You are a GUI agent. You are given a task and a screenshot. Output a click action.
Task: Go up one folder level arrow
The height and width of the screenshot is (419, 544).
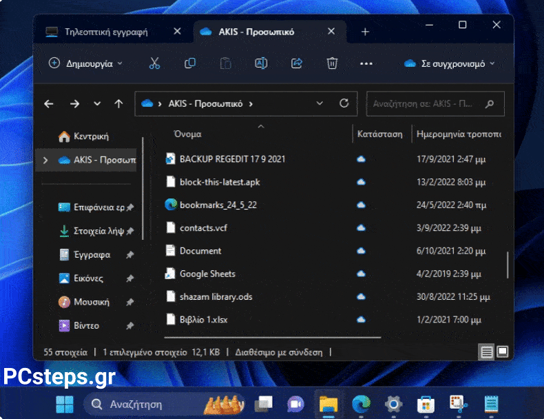(118, 103)
